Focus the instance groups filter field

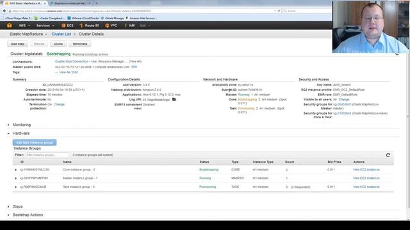point(47,155)
